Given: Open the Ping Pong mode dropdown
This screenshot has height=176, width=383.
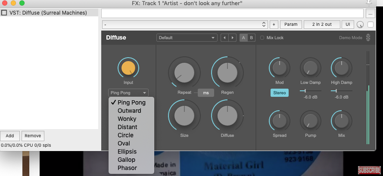Looking at the screenshot, I should 128,93.
